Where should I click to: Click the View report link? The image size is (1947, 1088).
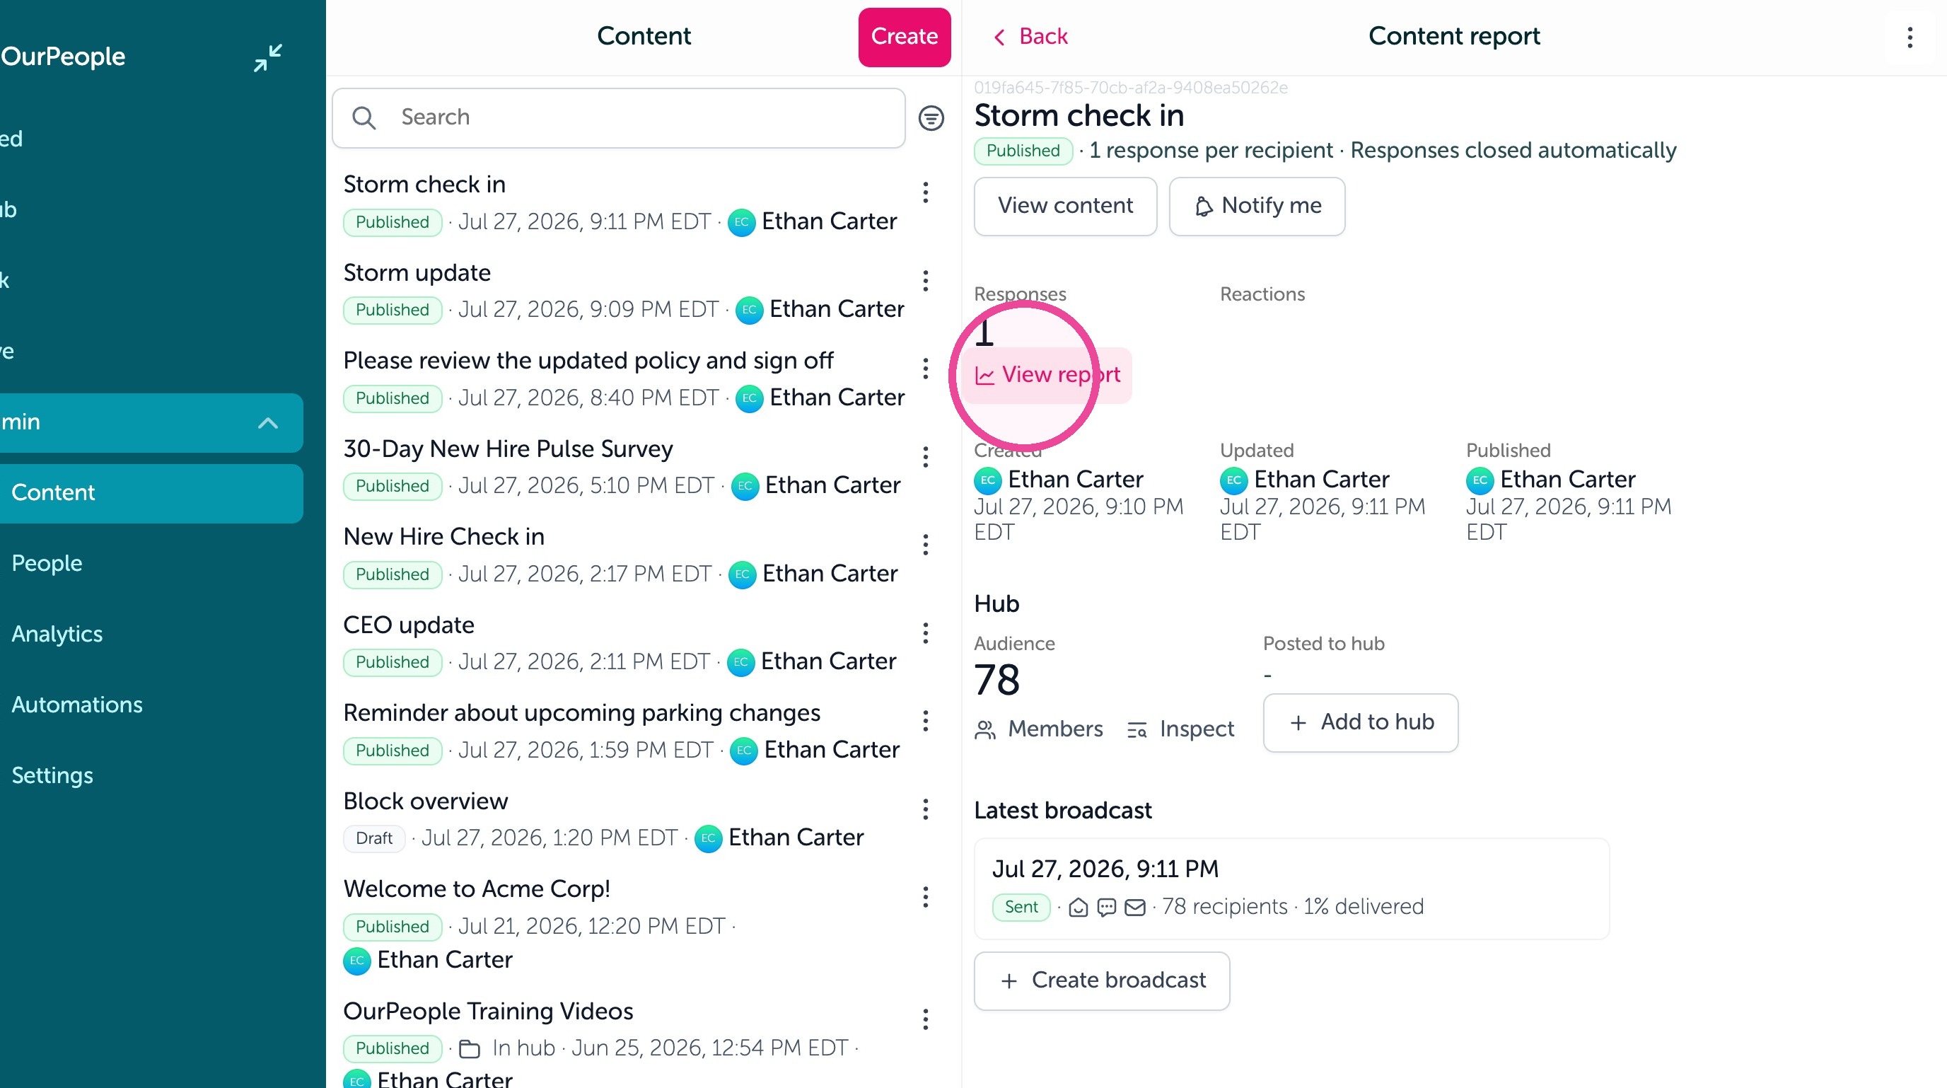pos(1049,375)
